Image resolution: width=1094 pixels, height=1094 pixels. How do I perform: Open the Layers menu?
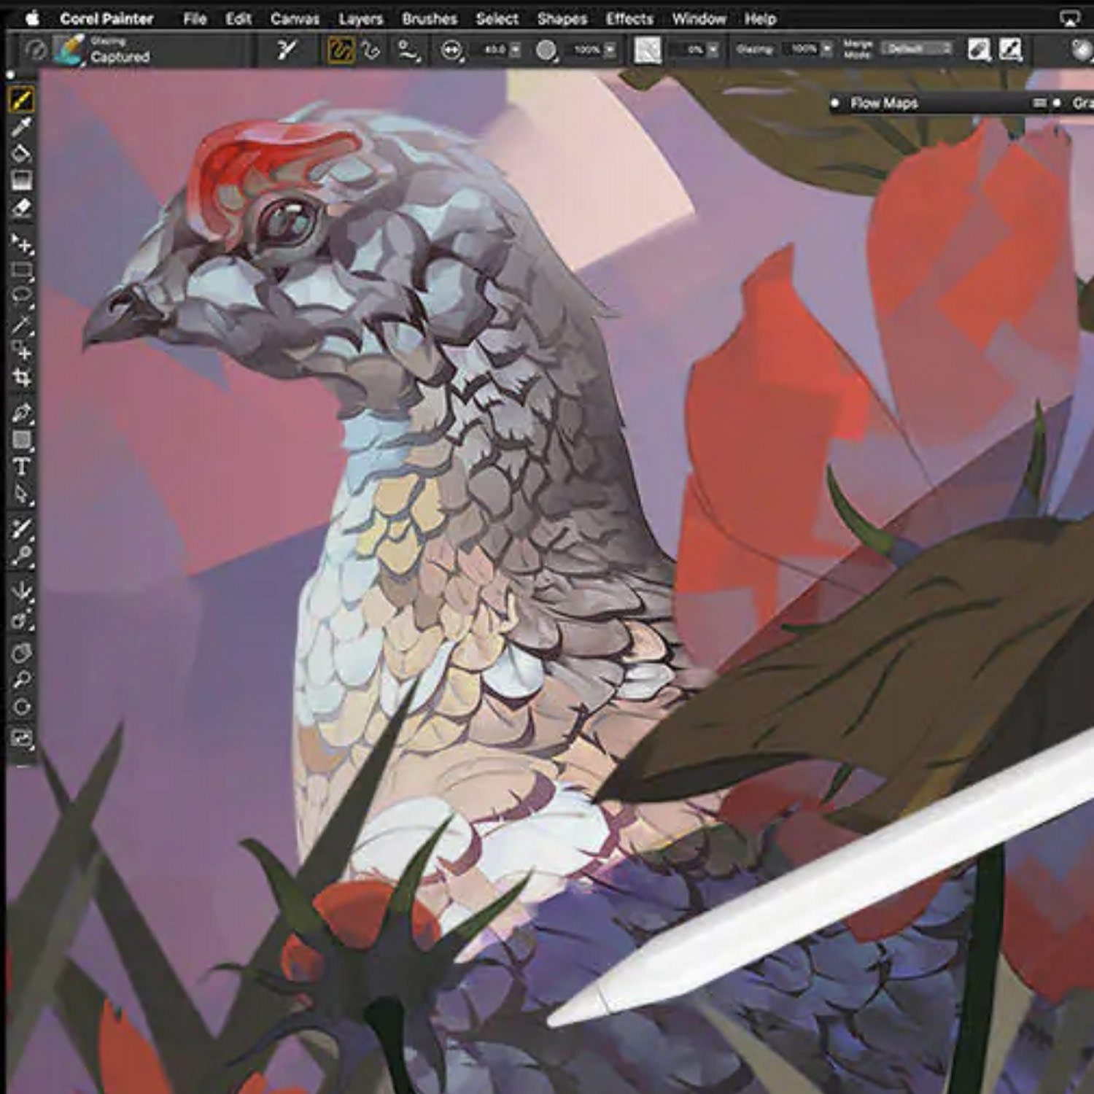point(360,18)
